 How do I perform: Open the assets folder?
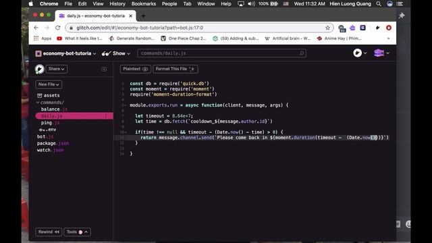49,95
